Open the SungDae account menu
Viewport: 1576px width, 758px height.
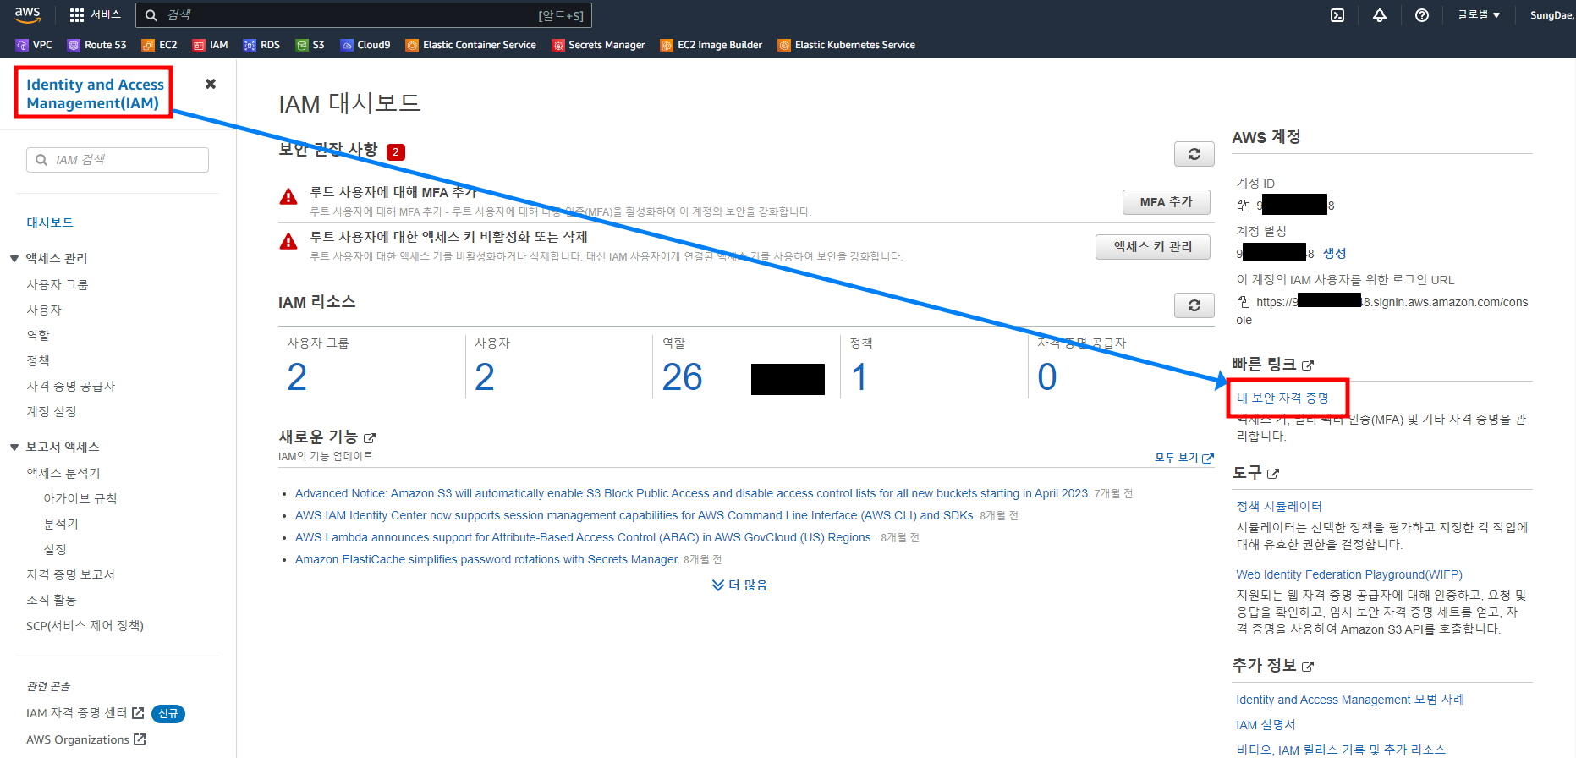1551,15
